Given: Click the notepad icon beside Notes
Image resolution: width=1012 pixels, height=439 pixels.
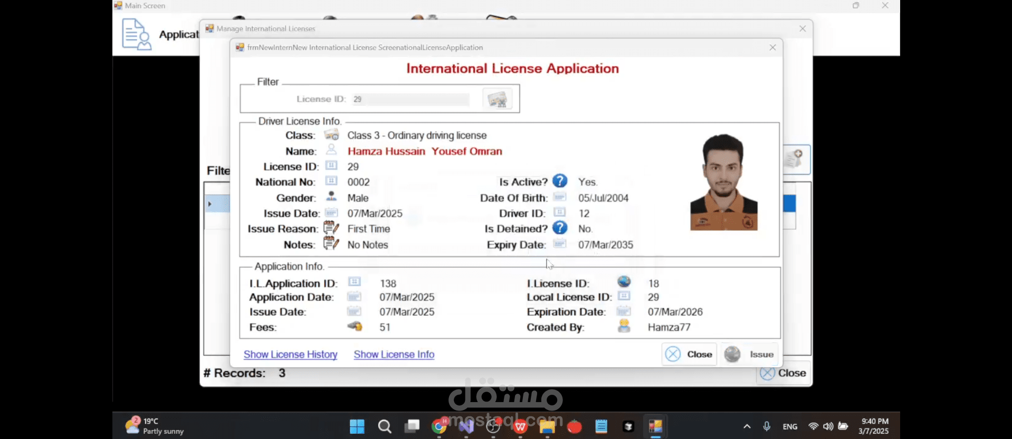Looking at the screenshot, I should coord(331,243).
